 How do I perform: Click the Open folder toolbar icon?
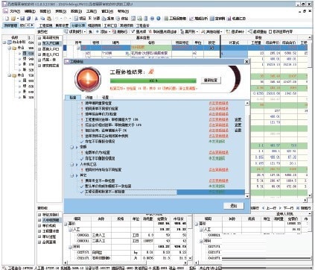pos(13,19)
